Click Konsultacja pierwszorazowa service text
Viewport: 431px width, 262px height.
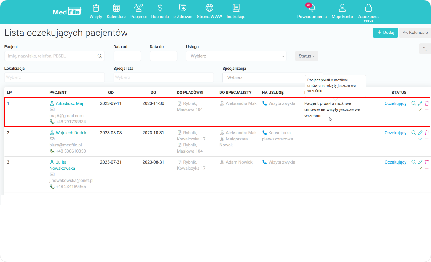tap(277, 136)
